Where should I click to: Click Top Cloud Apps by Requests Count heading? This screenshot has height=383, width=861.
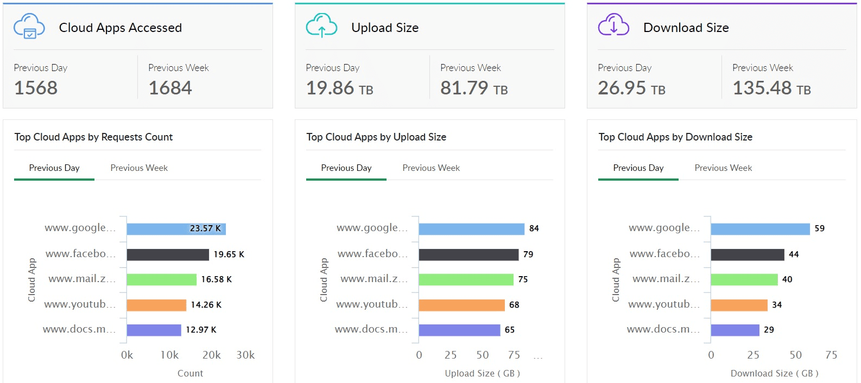(93, 137)
